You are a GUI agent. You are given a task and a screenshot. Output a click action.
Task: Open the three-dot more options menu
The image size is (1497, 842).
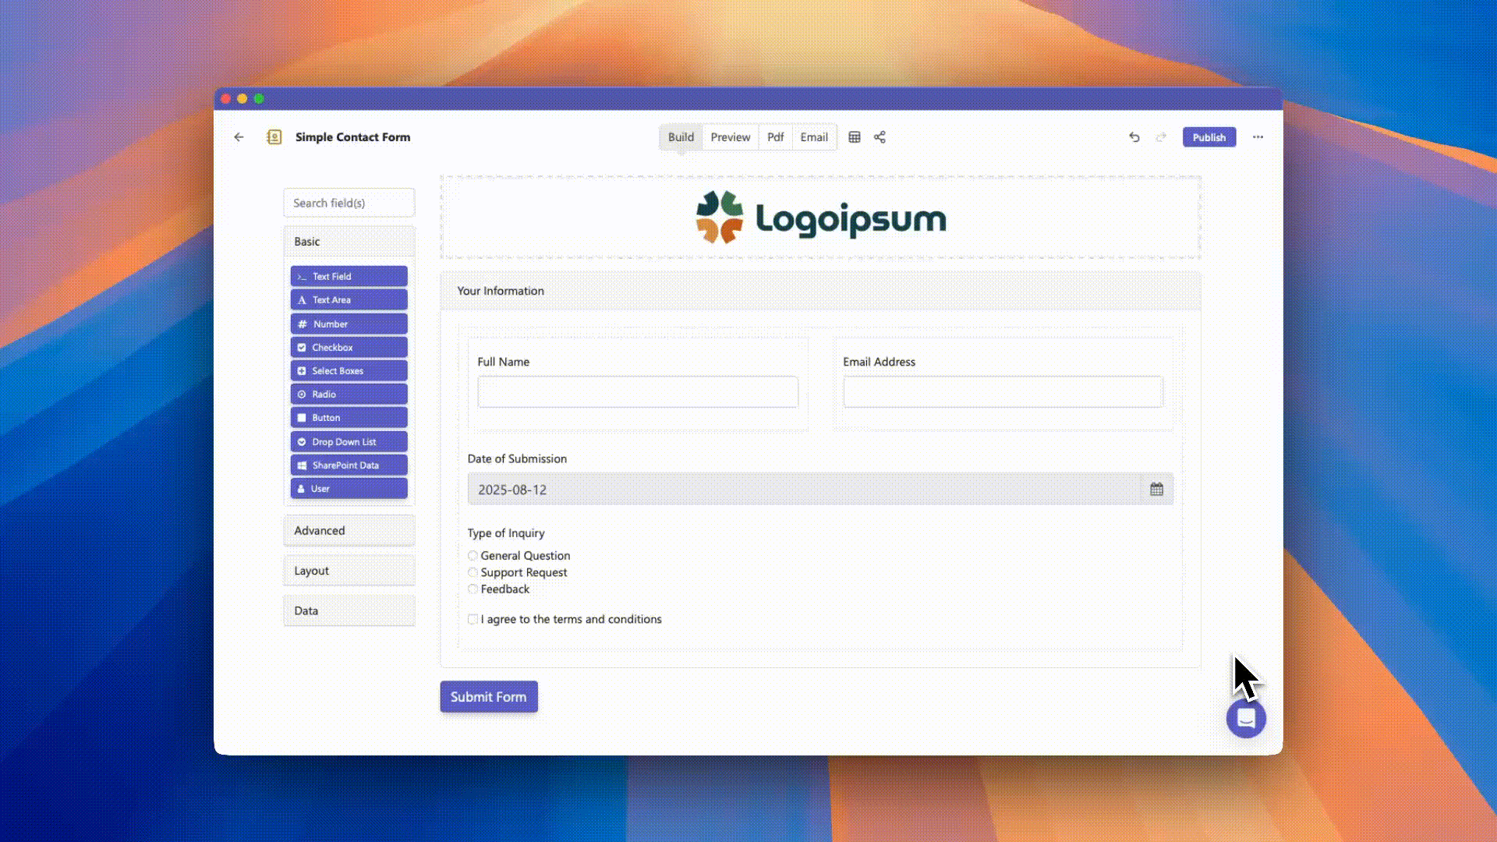(x=1258, y=137)
